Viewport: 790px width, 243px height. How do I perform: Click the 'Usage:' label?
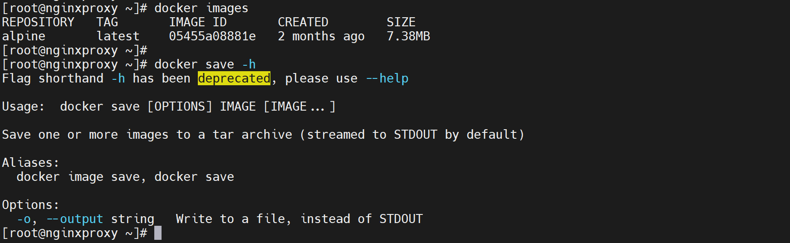pos(24,107)
